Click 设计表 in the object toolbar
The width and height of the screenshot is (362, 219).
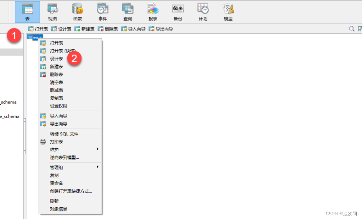[x=61, y=29]
